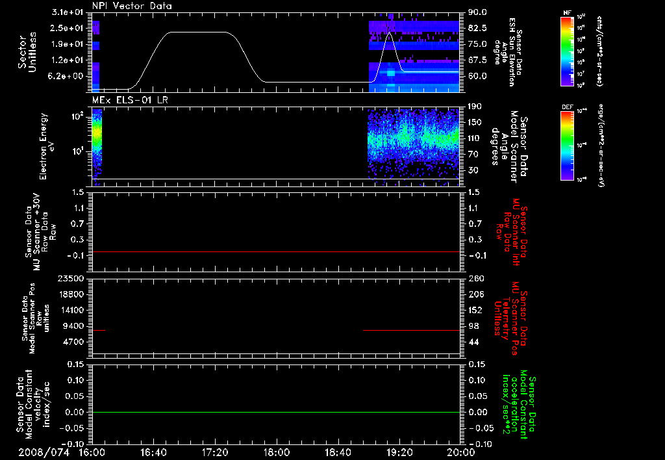Click the 'Model Scanner Pos Raw' axis title
This screenshot has width=665, height=460.
36,318
